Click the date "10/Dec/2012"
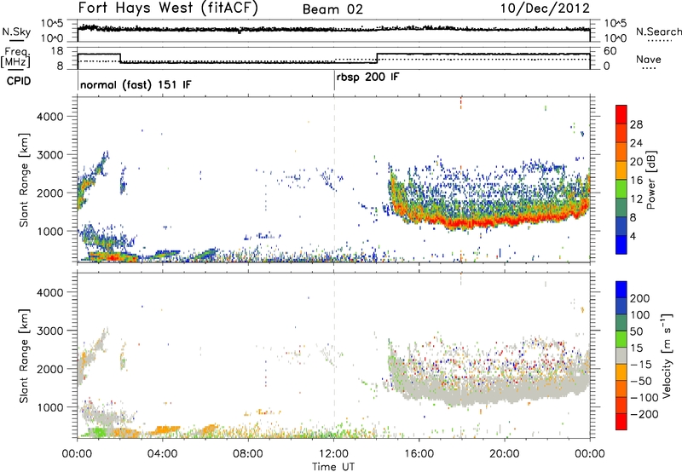This screenshot has width=682, height=472. [x=545, y=8]
